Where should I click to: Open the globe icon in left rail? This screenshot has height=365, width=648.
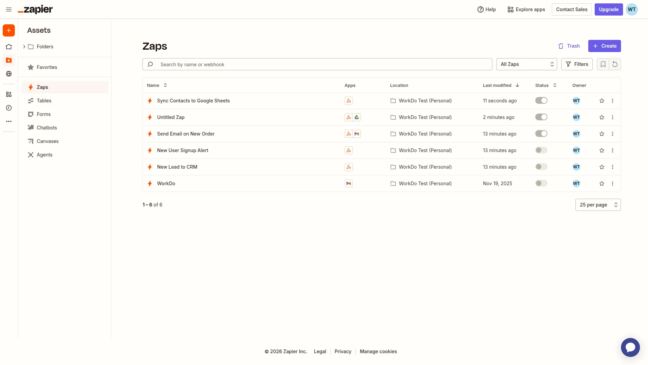coord(9,74)
